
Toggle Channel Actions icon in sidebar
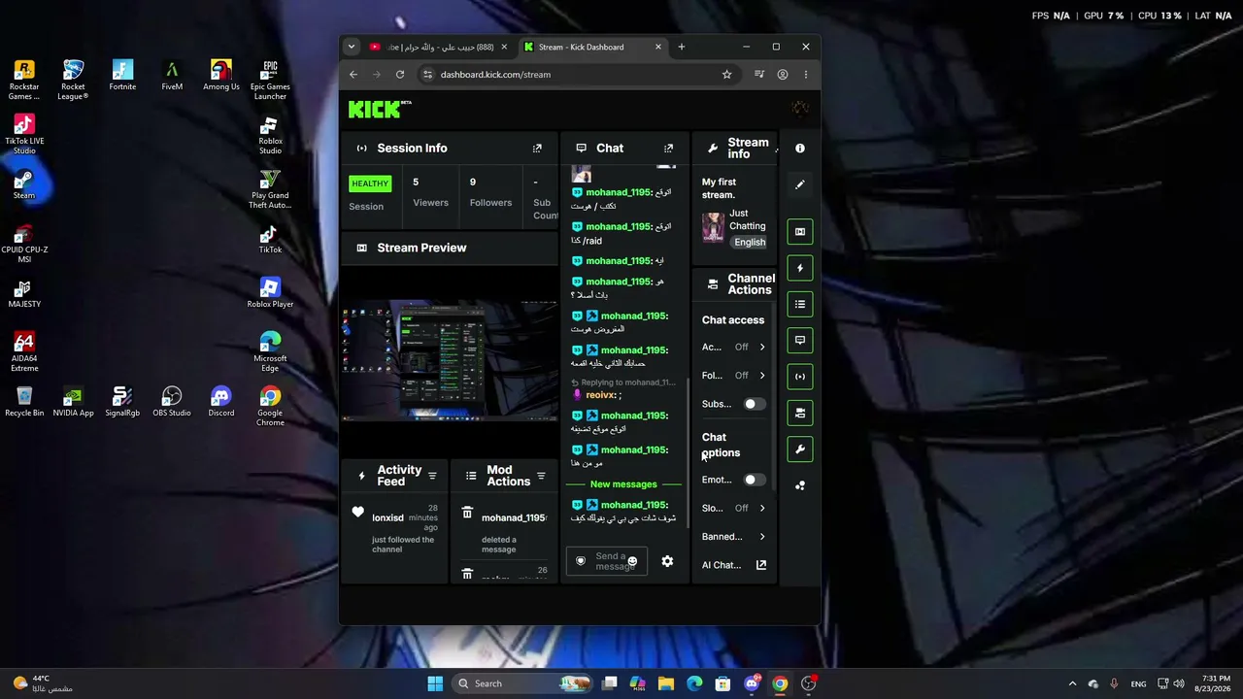click(800, 413)
